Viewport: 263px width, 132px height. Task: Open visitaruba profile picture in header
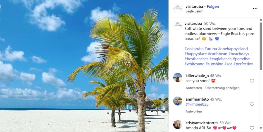178,9
